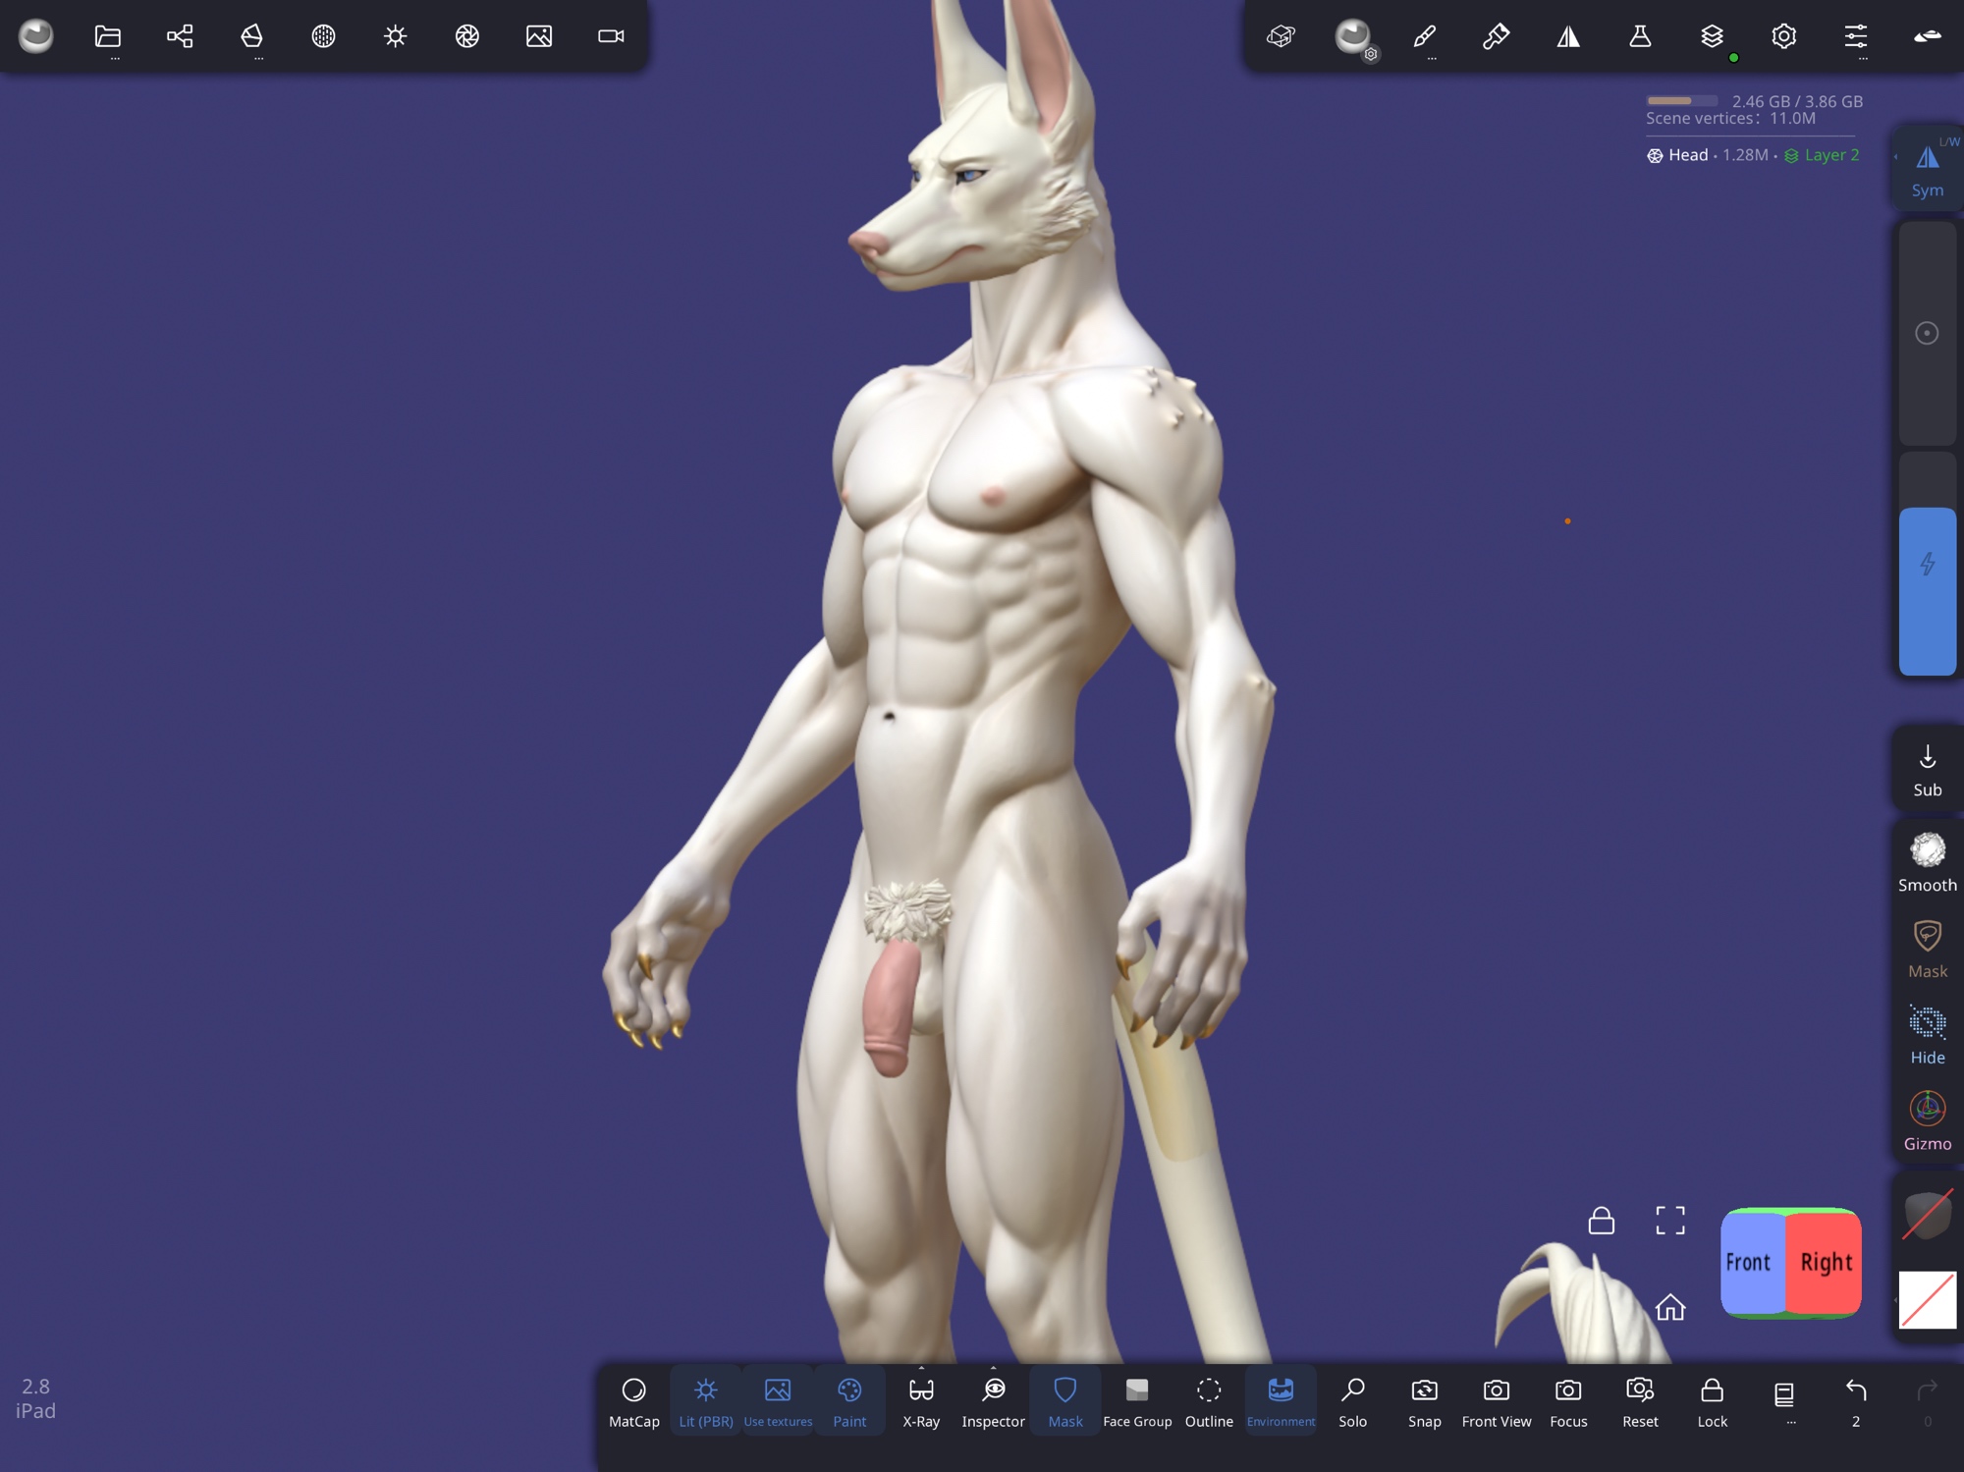1964x1472 pixels.
Task: Disable the Environment background toggle
Action: (1281, 1400)
